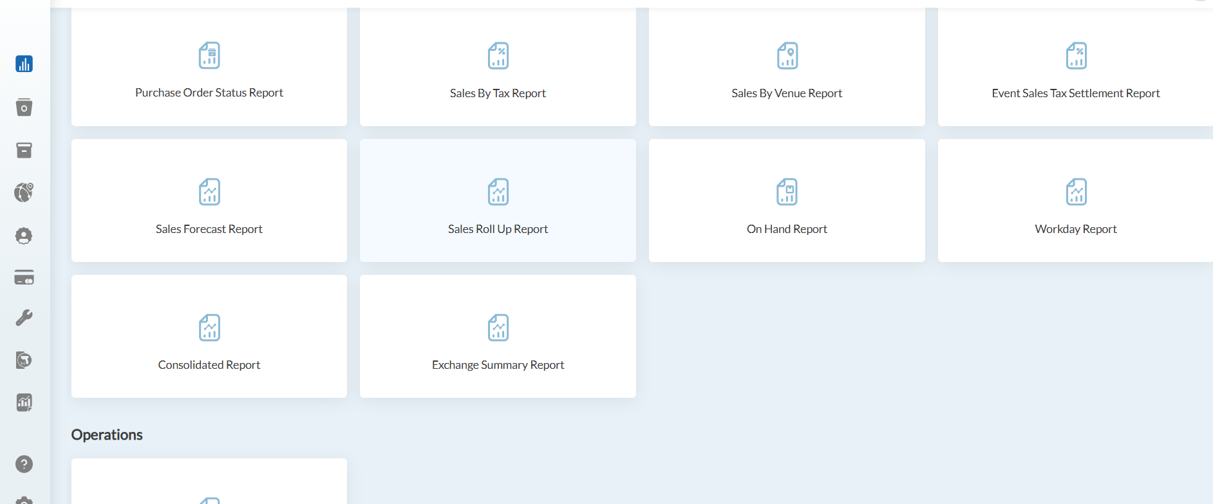This screenshot has height=504, width=1213.
Task: Open the credit card payments sidebar icon
Action: coord(24,277)
